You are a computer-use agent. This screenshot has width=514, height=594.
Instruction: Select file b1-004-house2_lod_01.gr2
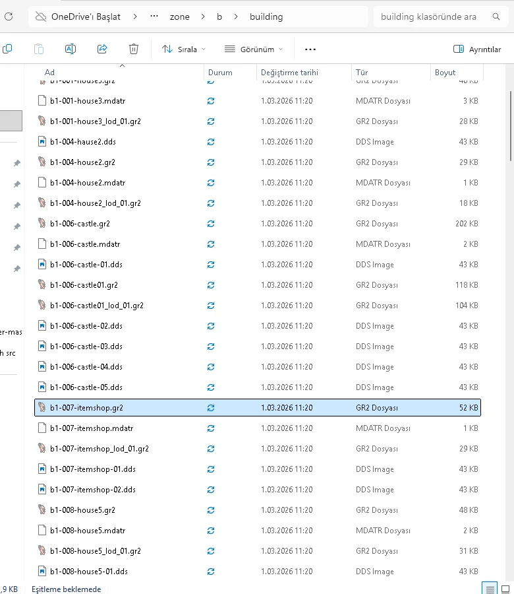pyautogui.click(x=258, y=203)
